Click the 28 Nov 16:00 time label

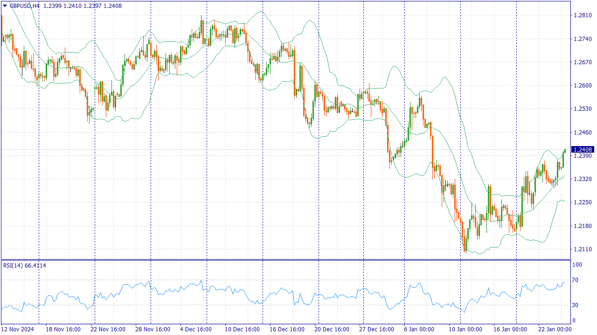point(153,329)
